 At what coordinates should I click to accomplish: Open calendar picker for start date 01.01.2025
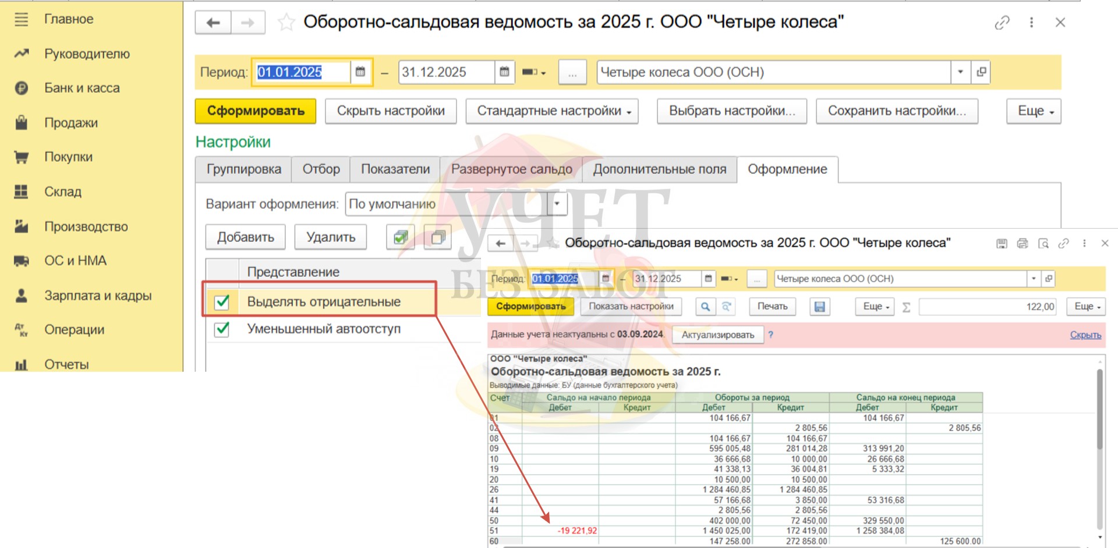coord(360,72)
